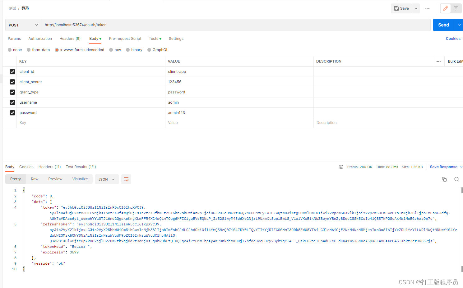
Task: Open the Headers (9) request tab
Action: click(x=70, y=39)
